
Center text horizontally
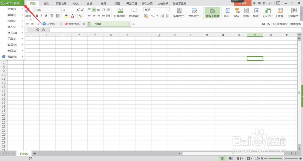click(x=94, y=16)
